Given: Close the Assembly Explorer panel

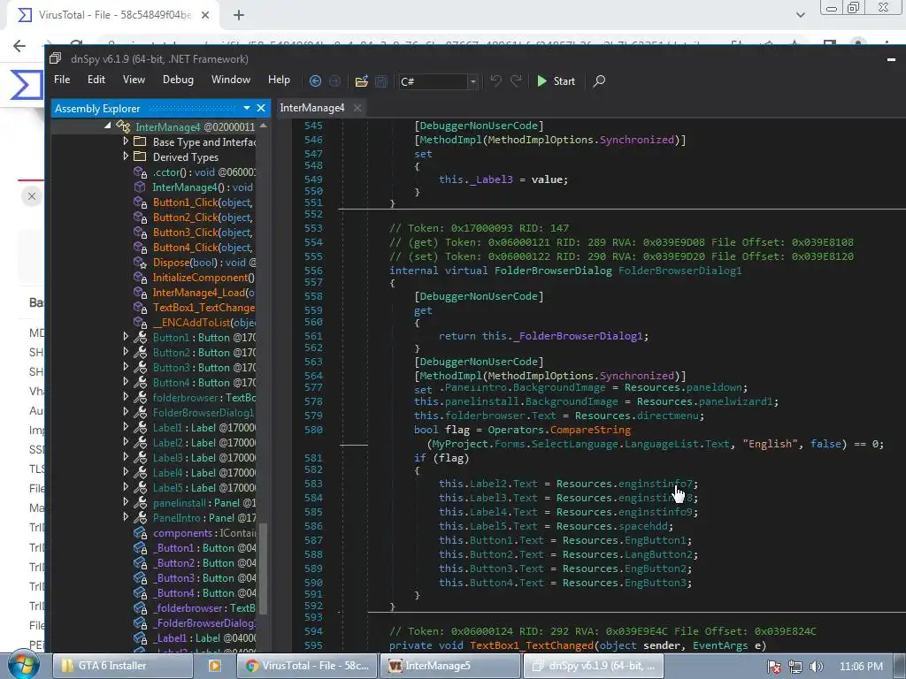Looking at the screenshot, I should 261,108.
